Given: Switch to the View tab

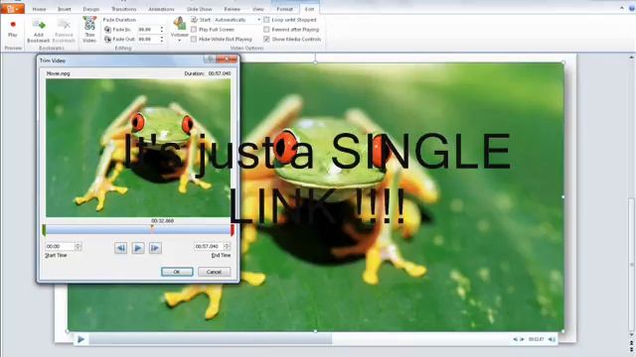Looking at the screenshot, I should [258, 9].
